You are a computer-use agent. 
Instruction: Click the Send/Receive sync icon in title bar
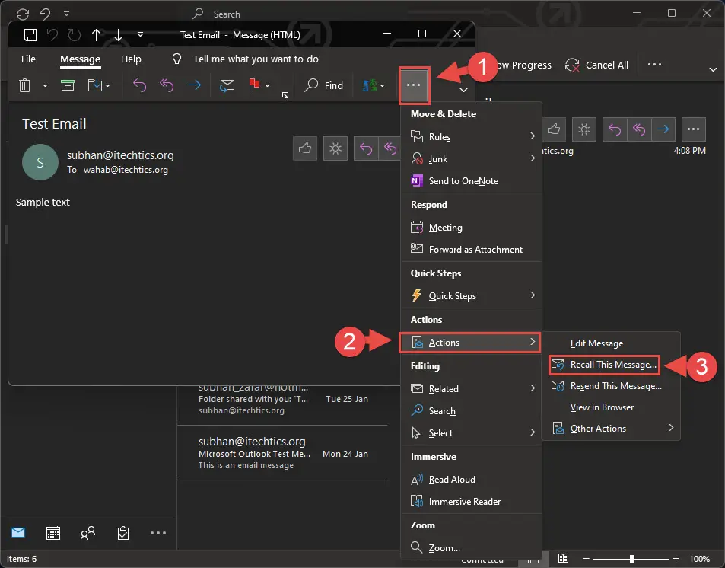tap(23, 14)
